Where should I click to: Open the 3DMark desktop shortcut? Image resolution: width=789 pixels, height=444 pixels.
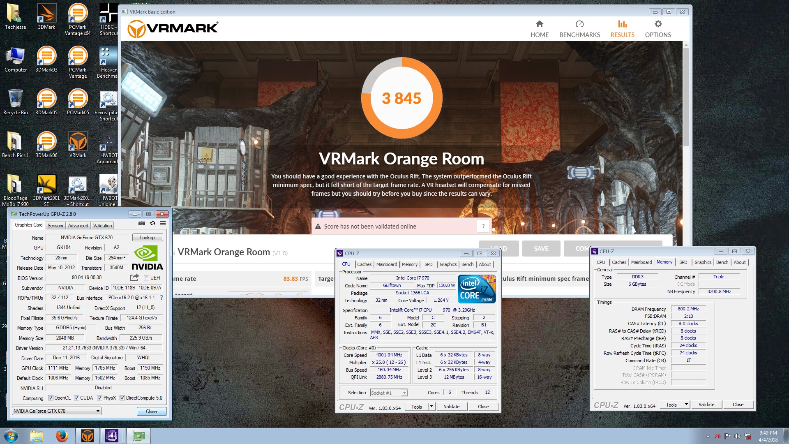pos(46,17)
